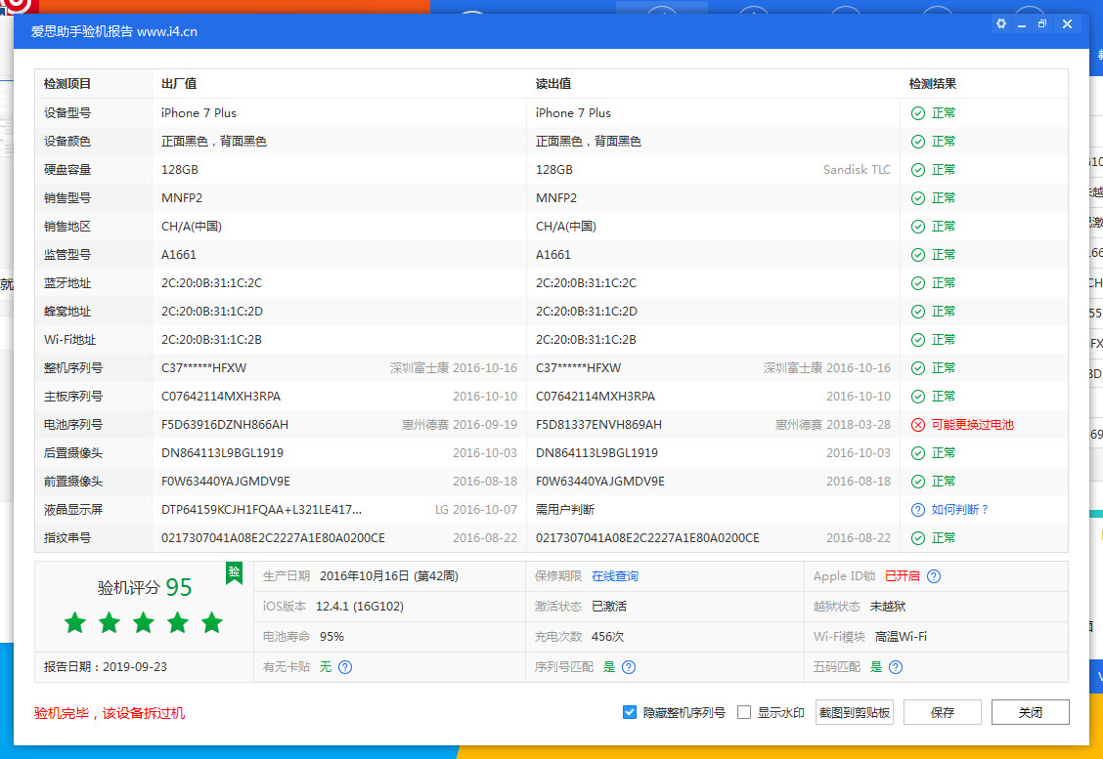Viewport: 1103px width, 759px height.
Task: Click help icon next to 序列号匹配
Action: tap(629, 667)
